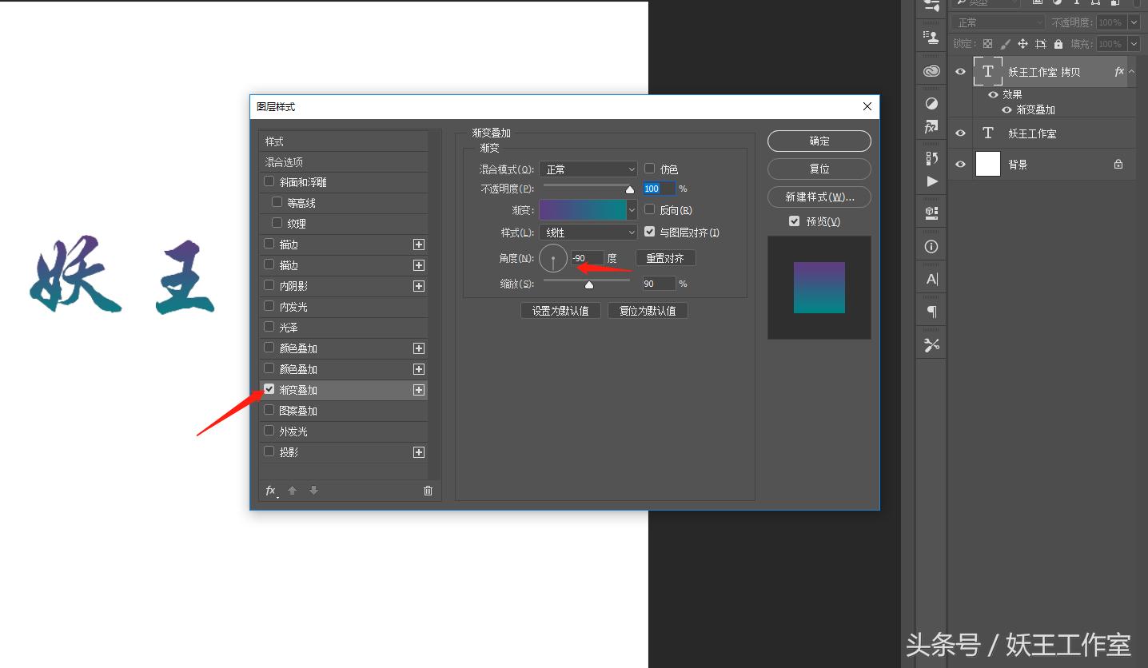Open the gradient picker dropdown

click(631, 210)
